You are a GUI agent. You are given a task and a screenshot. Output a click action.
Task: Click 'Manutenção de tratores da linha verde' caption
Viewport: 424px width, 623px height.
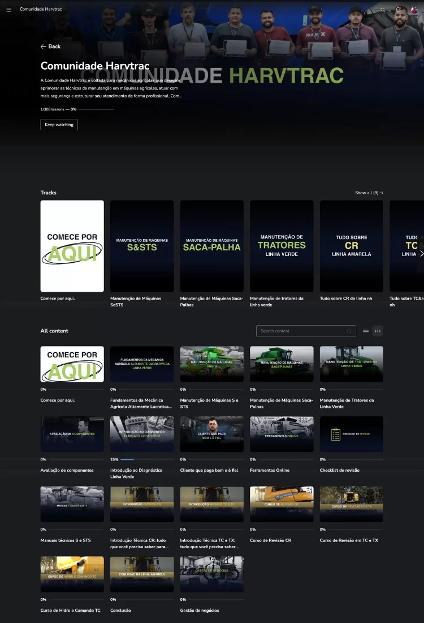[276, 301]
